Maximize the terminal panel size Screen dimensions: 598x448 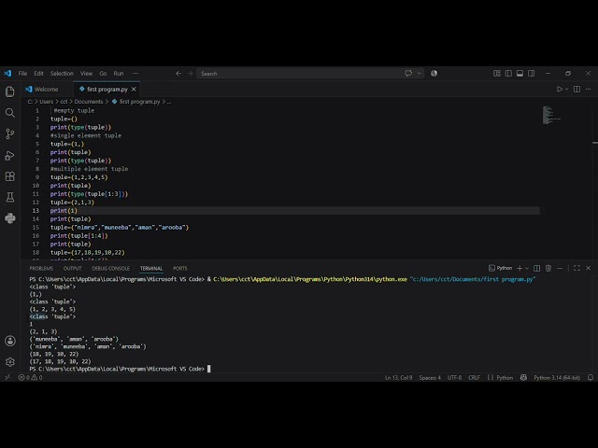577,268
